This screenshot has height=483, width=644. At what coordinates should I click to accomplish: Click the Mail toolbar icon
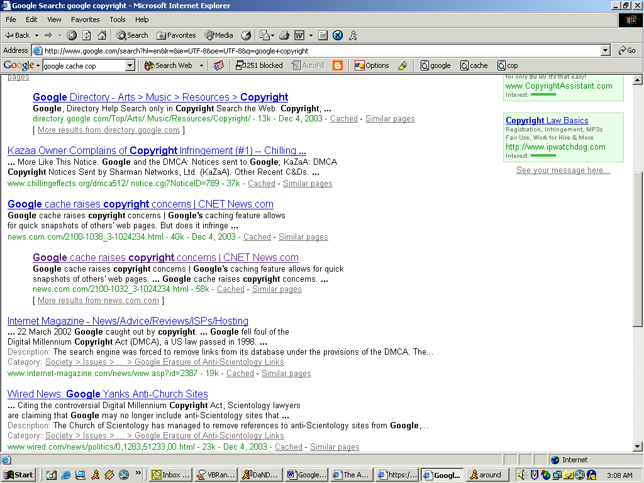265,35
